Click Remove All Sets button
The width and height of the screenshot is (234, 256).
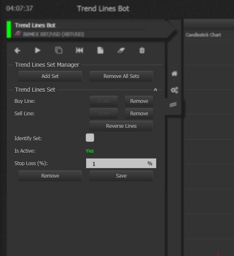tap(121, 76)
